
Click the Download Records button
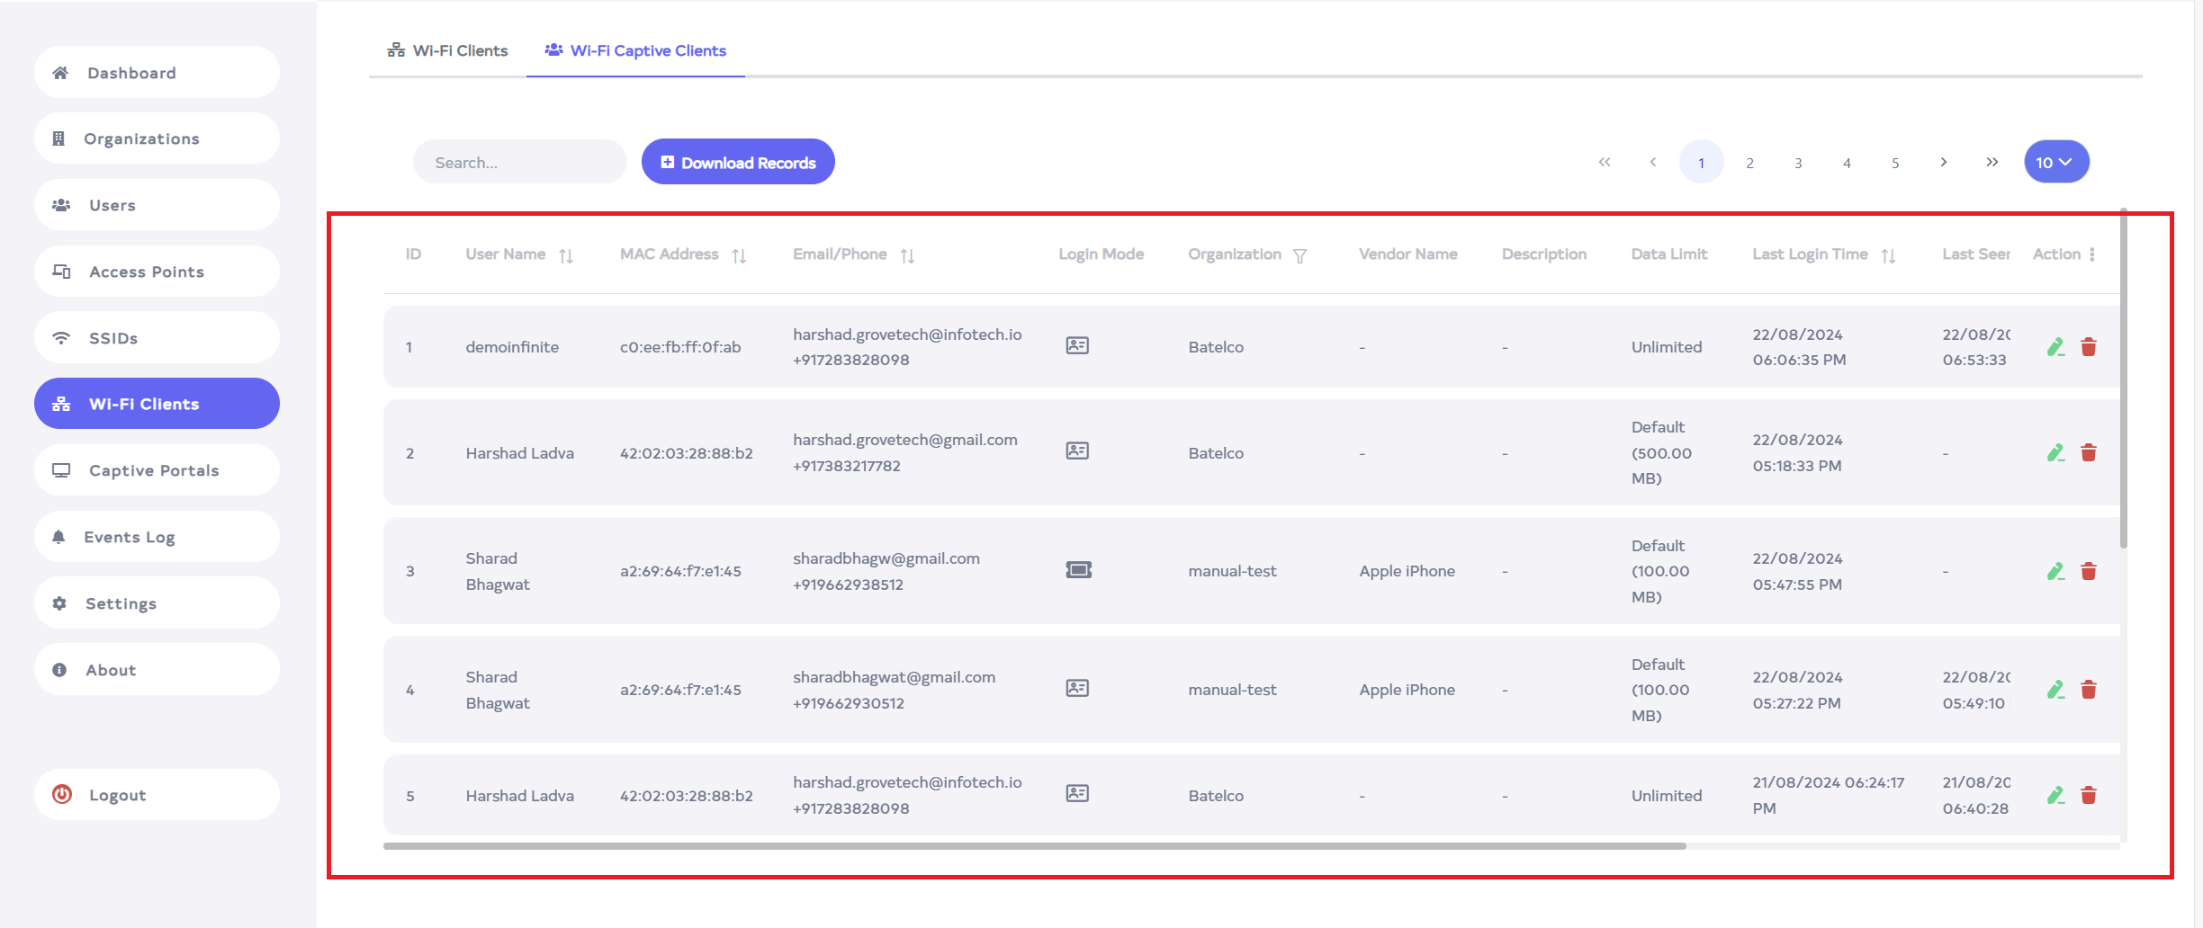pos(738,163)
